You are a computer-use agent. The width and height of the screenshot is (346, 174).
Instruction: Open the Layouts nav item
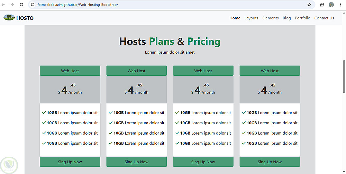click(251, 18)
